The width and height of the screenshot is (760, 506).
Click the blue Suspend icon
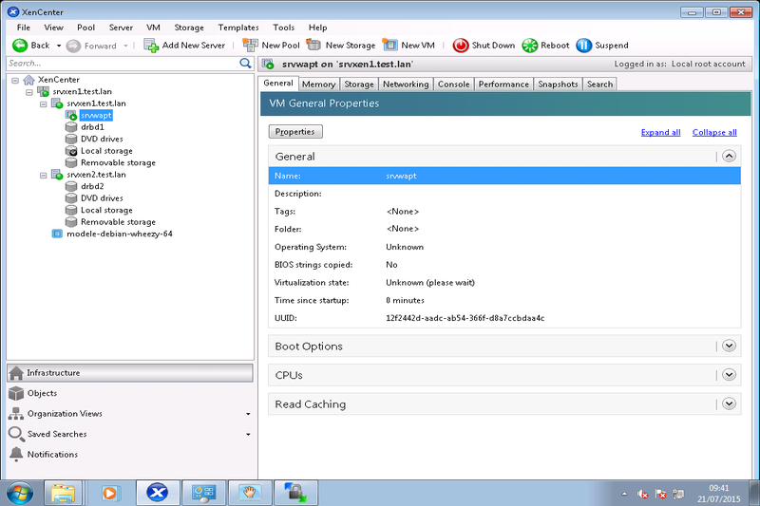(x=583, y=46)
